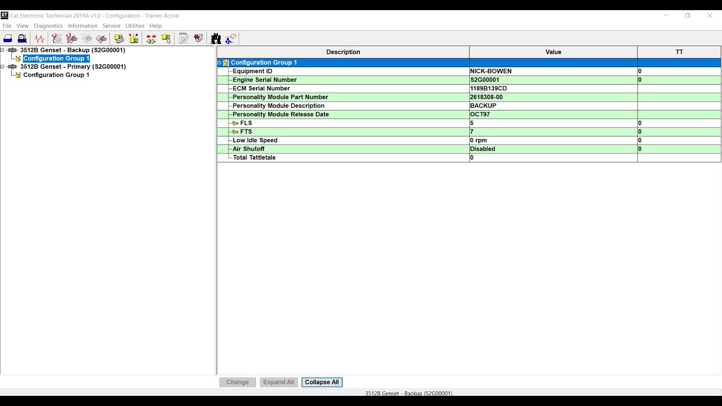722x406 pixels.
Task: Select the Equipment ID row
Action: pyautogui.click(x=469, y=72)
